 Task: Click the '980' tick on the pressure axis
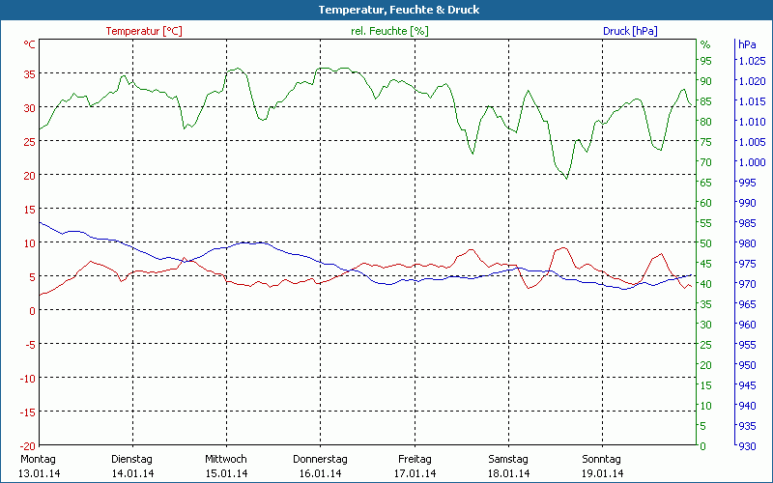pyautogui.click(x=747, y=243)
